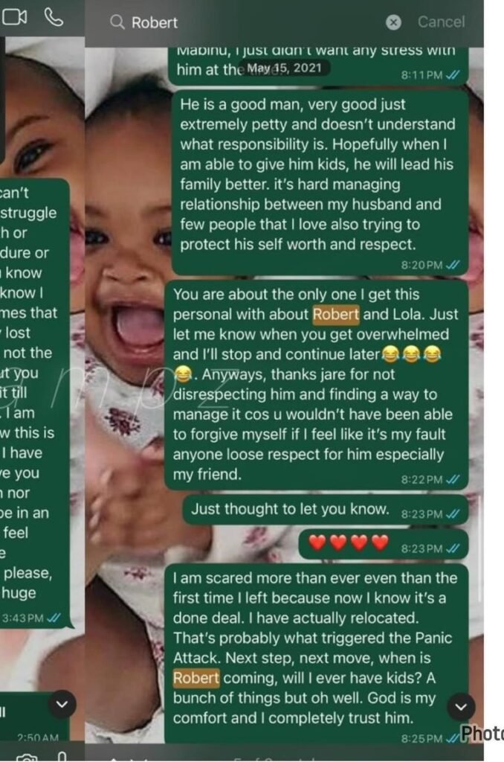Open the camera icon in the bottom bar

pyautogui.click(x=27, y=757)
